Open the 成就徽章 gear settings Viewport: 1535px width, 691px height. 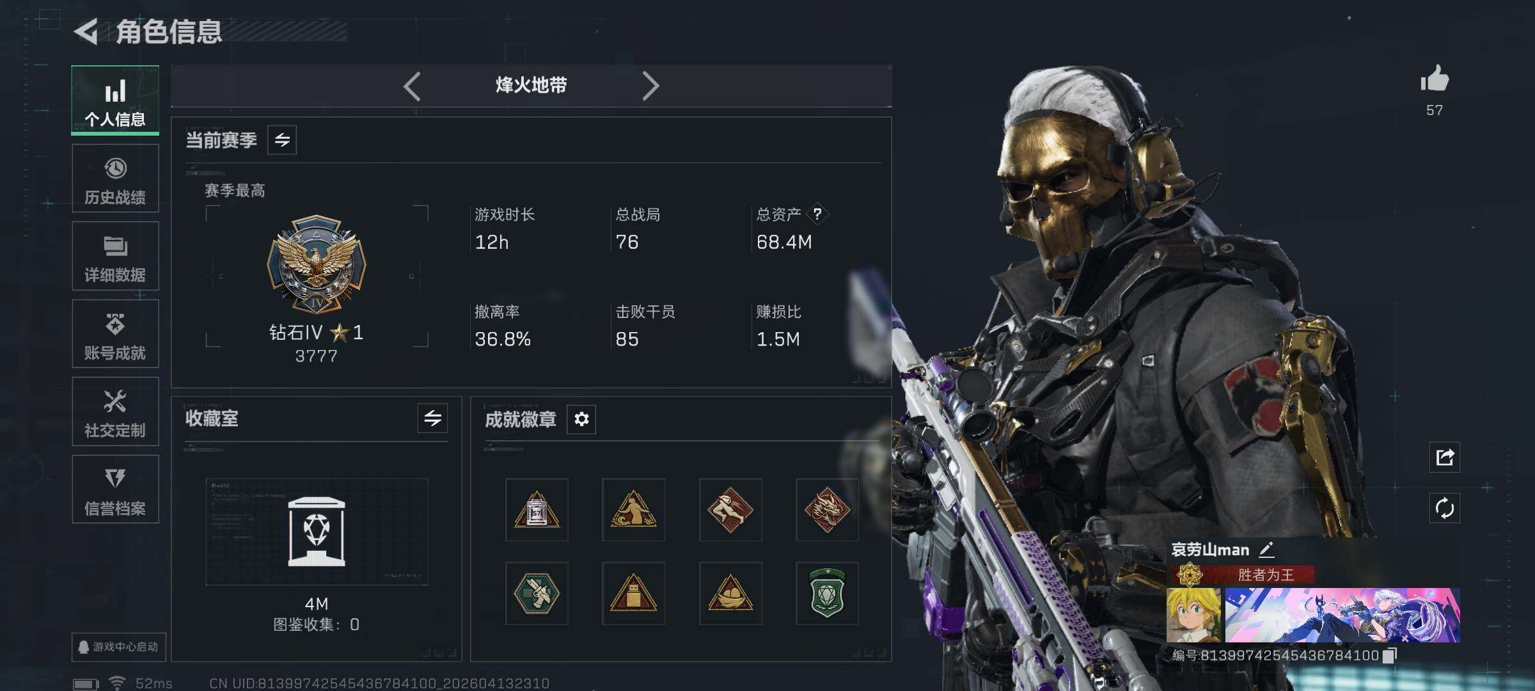click(x=581, y=419)
